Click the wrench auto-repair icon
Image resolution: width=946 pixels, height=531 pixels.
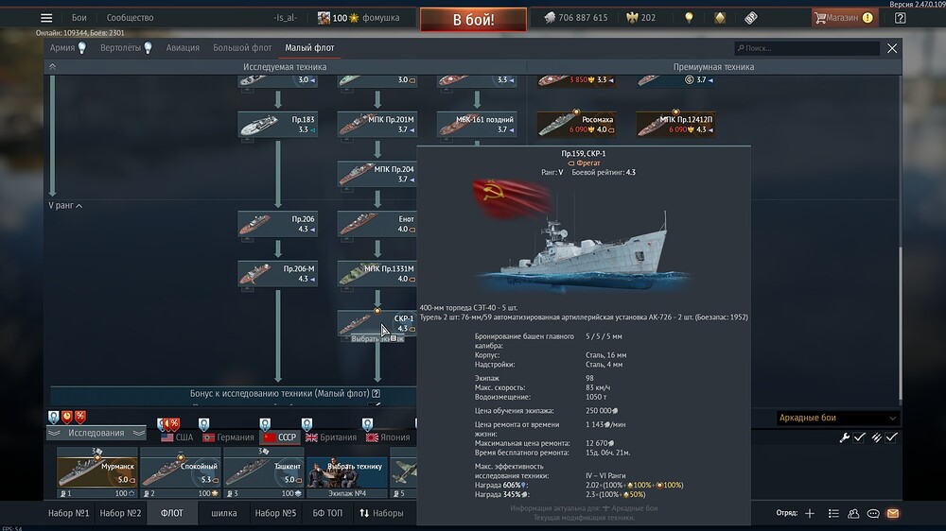pos(844,437)
